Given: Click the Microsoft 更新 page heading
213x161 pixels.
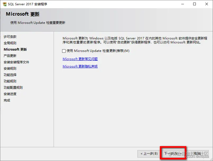Looking at the screenshot, I should coord(23,14).
